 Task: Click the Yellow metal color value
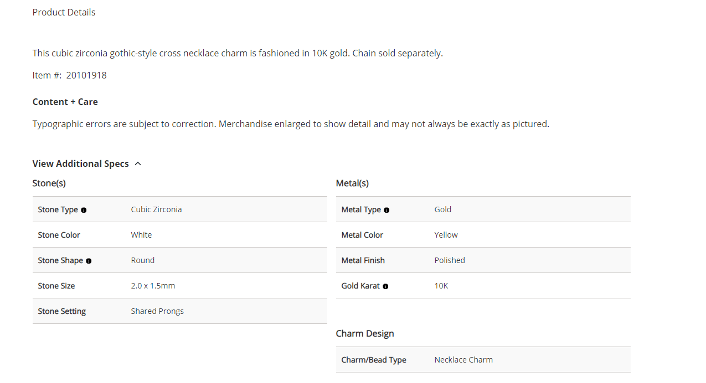tap(446, 235)
